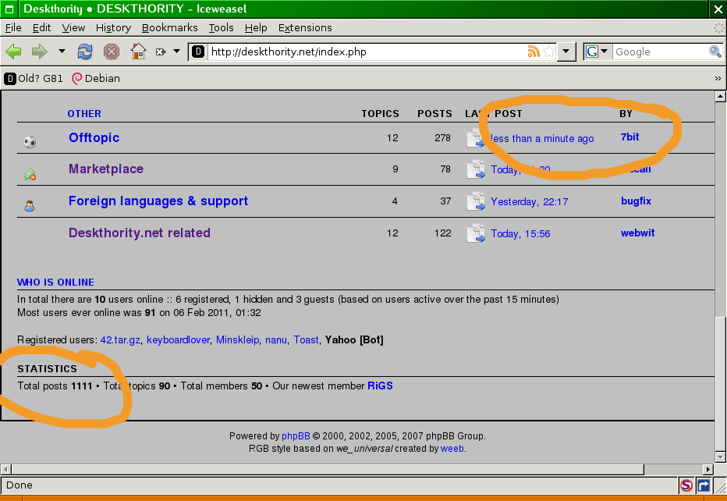Go to the Home page icon
The image size is (727, 501).
[138, 52]
